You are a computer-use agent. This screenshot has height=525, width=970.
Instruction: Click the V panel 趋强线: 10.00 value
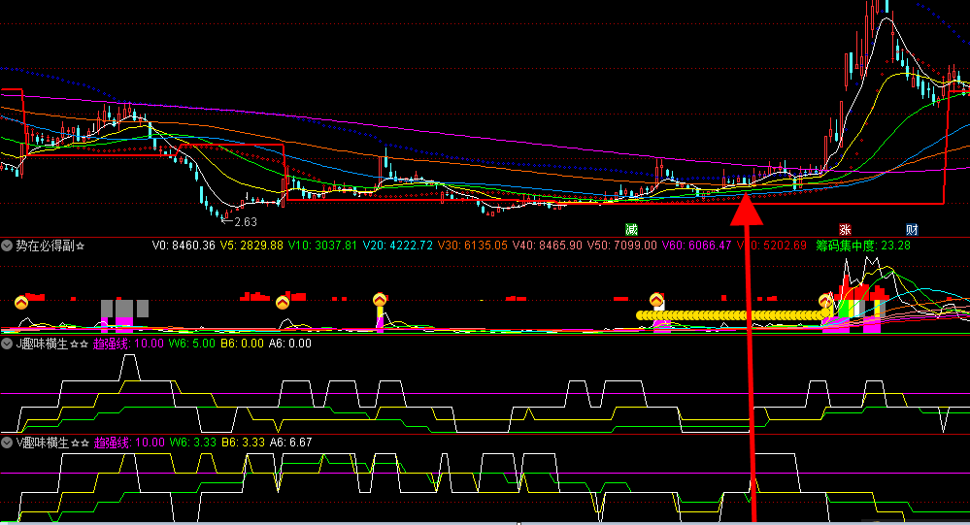(x=129, y=443)
